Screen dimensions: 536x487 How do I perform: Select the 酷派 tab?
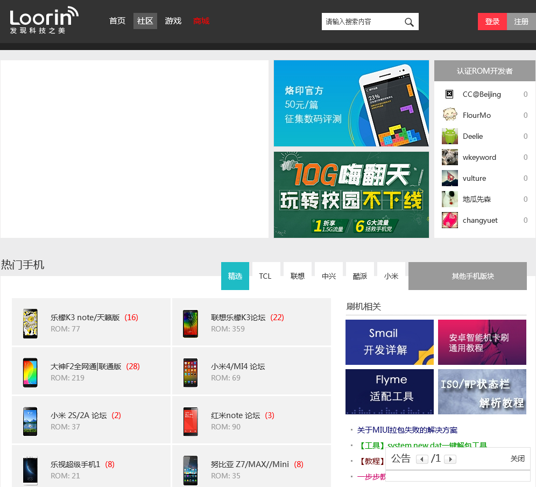360,276
